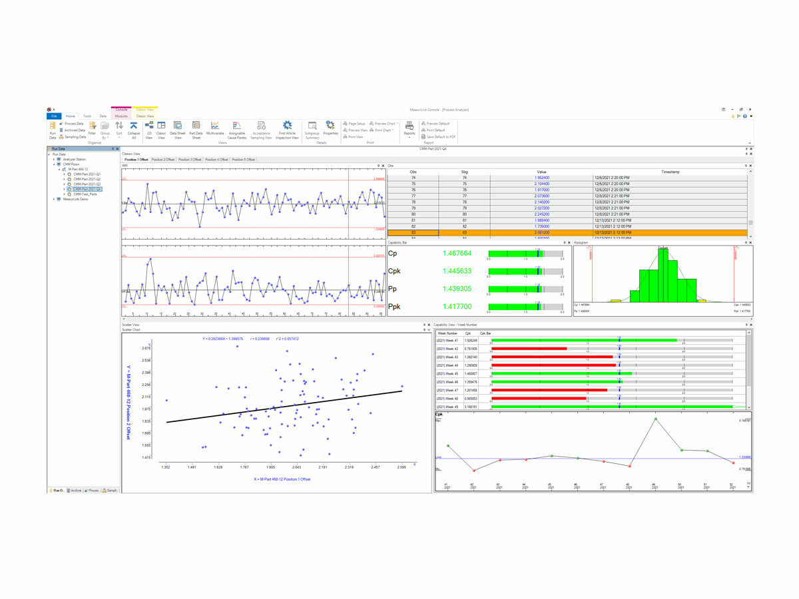Click Page Setup in the Print group
799x599 pixels.
pos(354,124)
